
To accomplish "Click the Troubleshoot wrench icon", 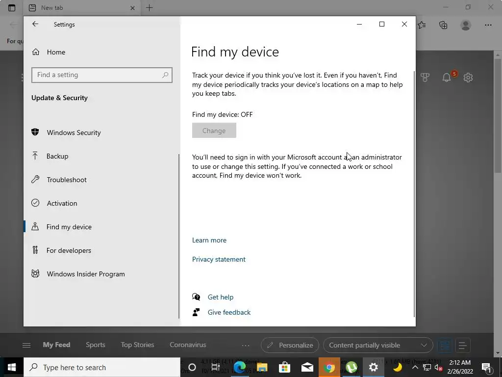I will pos(35,179).
